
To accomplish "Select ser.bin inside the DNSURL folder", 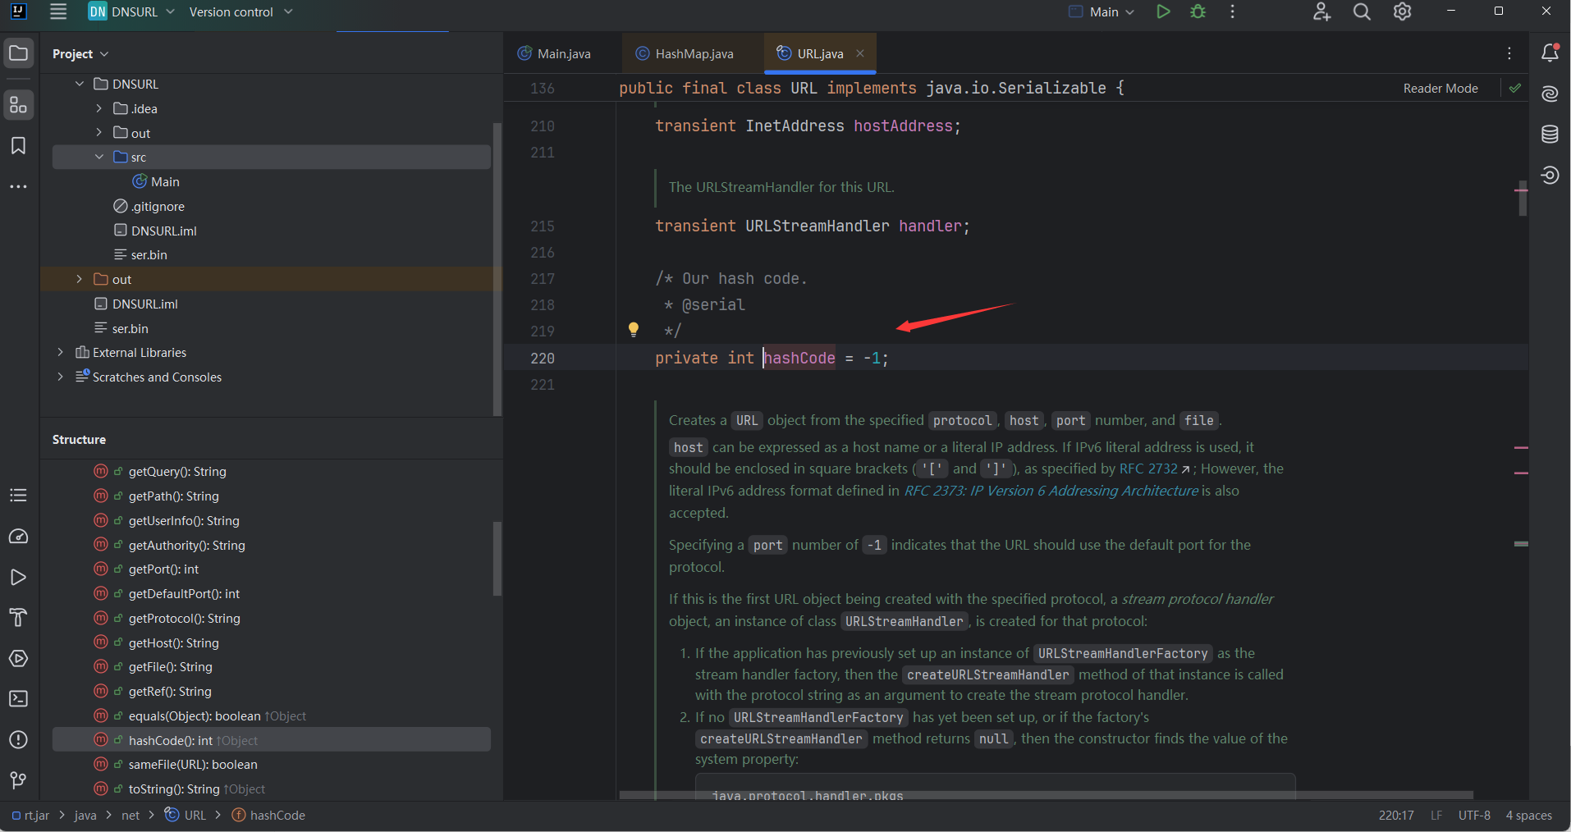I will [x=140, y=254].
